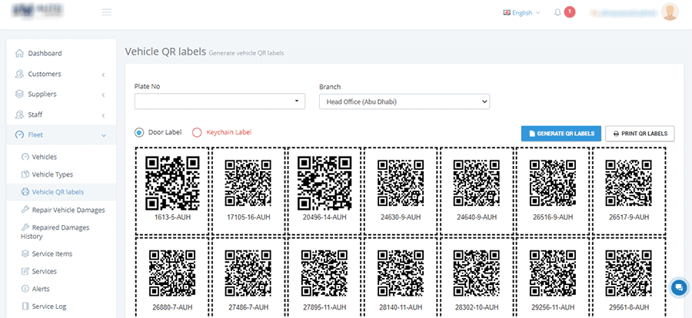The width and height of the screenshot is (692, 318).
Task: Open the Plate No dropdown
Action: [x=220, y=101]
